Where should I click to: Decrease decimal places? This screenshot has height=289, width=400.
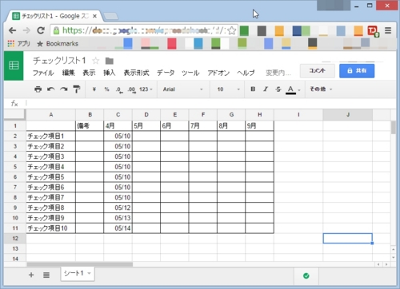pos(119,89)
